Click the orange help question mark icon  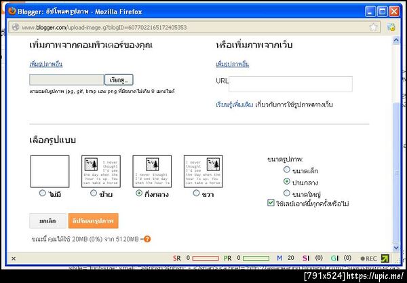[147, 239]
